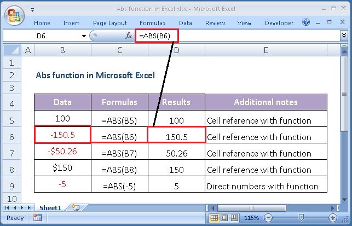Viewport: 352px width, 226px height.
Task: Open Microsoft Excel Help icon
Action: pos(306,22)
